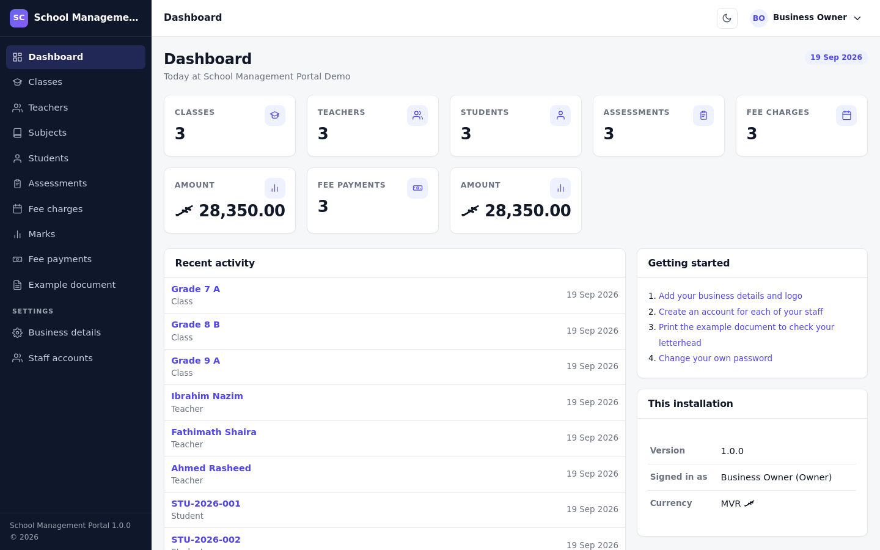Image resolution: width=880 pixels, height=550 pixels.
Task: Click the Teachers people icon in sidebar
Action: (18, 108)
